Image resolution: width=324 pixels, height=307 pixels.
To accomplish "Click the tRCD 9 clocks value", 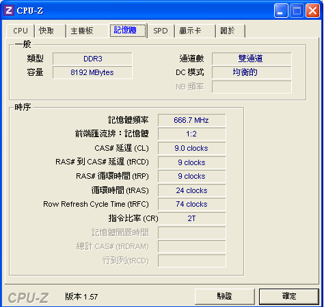I will click(x=192, y=162).
